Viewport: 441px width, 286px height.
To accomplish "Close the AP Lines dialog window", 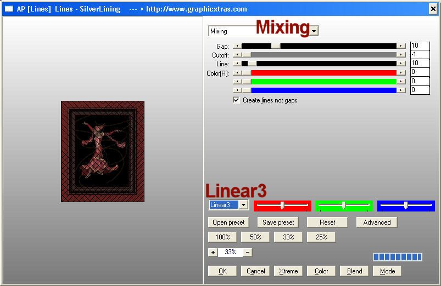I will point(433,9).
